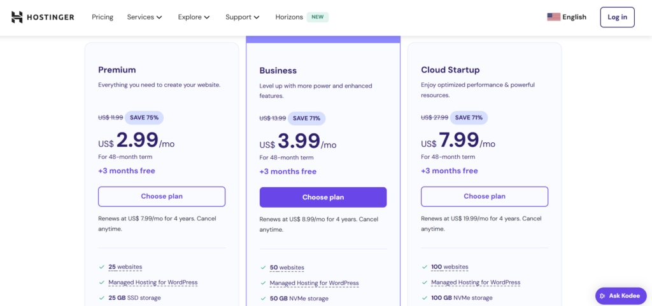Click Premium's Managed Hosting for WordPress
Screen dimensions: 652x306
click(x=153, y=283)
